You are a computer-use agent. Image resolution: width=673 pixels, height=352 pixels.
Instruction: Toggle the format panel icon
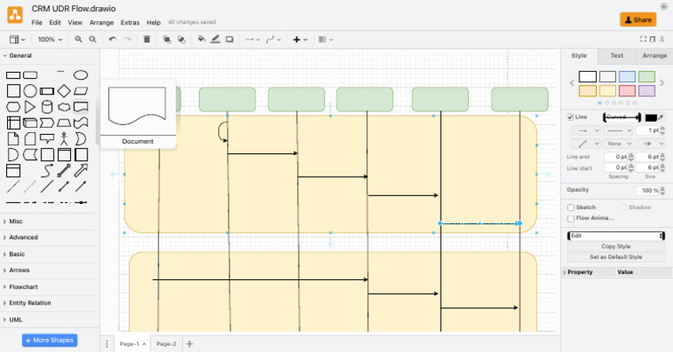point(652,39)
